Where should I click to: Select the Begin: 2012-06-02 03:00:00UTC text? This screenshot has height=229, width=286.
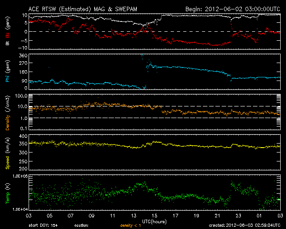[x=233, y=9]
